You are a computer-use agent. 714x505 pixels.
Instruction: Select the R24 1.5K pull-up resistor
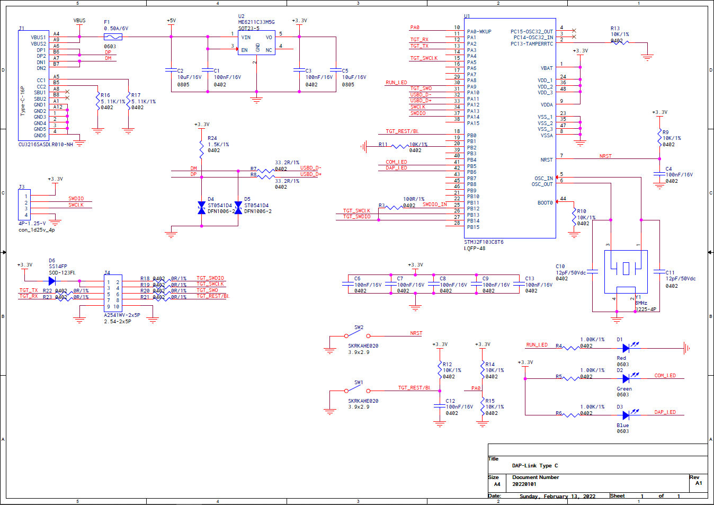click(201, 149)
